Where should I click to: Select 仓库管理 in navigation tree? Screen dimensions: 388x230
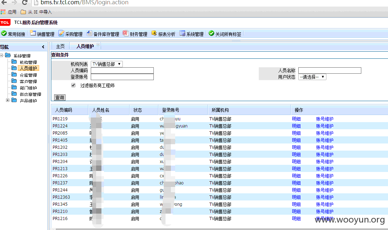tap(28, 75)
